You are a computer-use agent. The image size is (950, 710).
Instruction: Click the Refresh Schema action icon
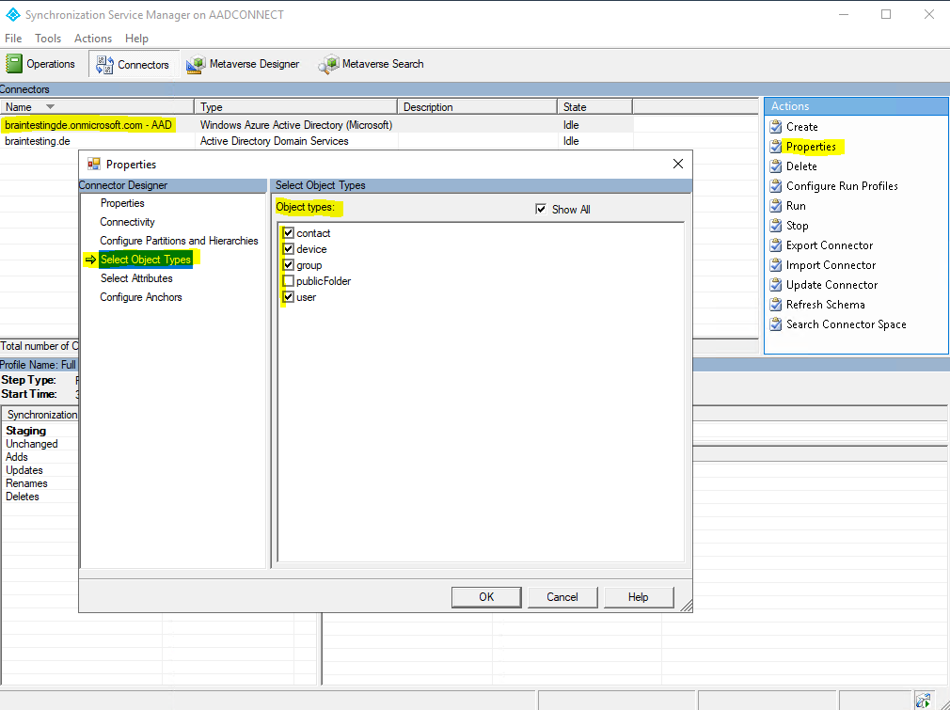click(776, 304)
